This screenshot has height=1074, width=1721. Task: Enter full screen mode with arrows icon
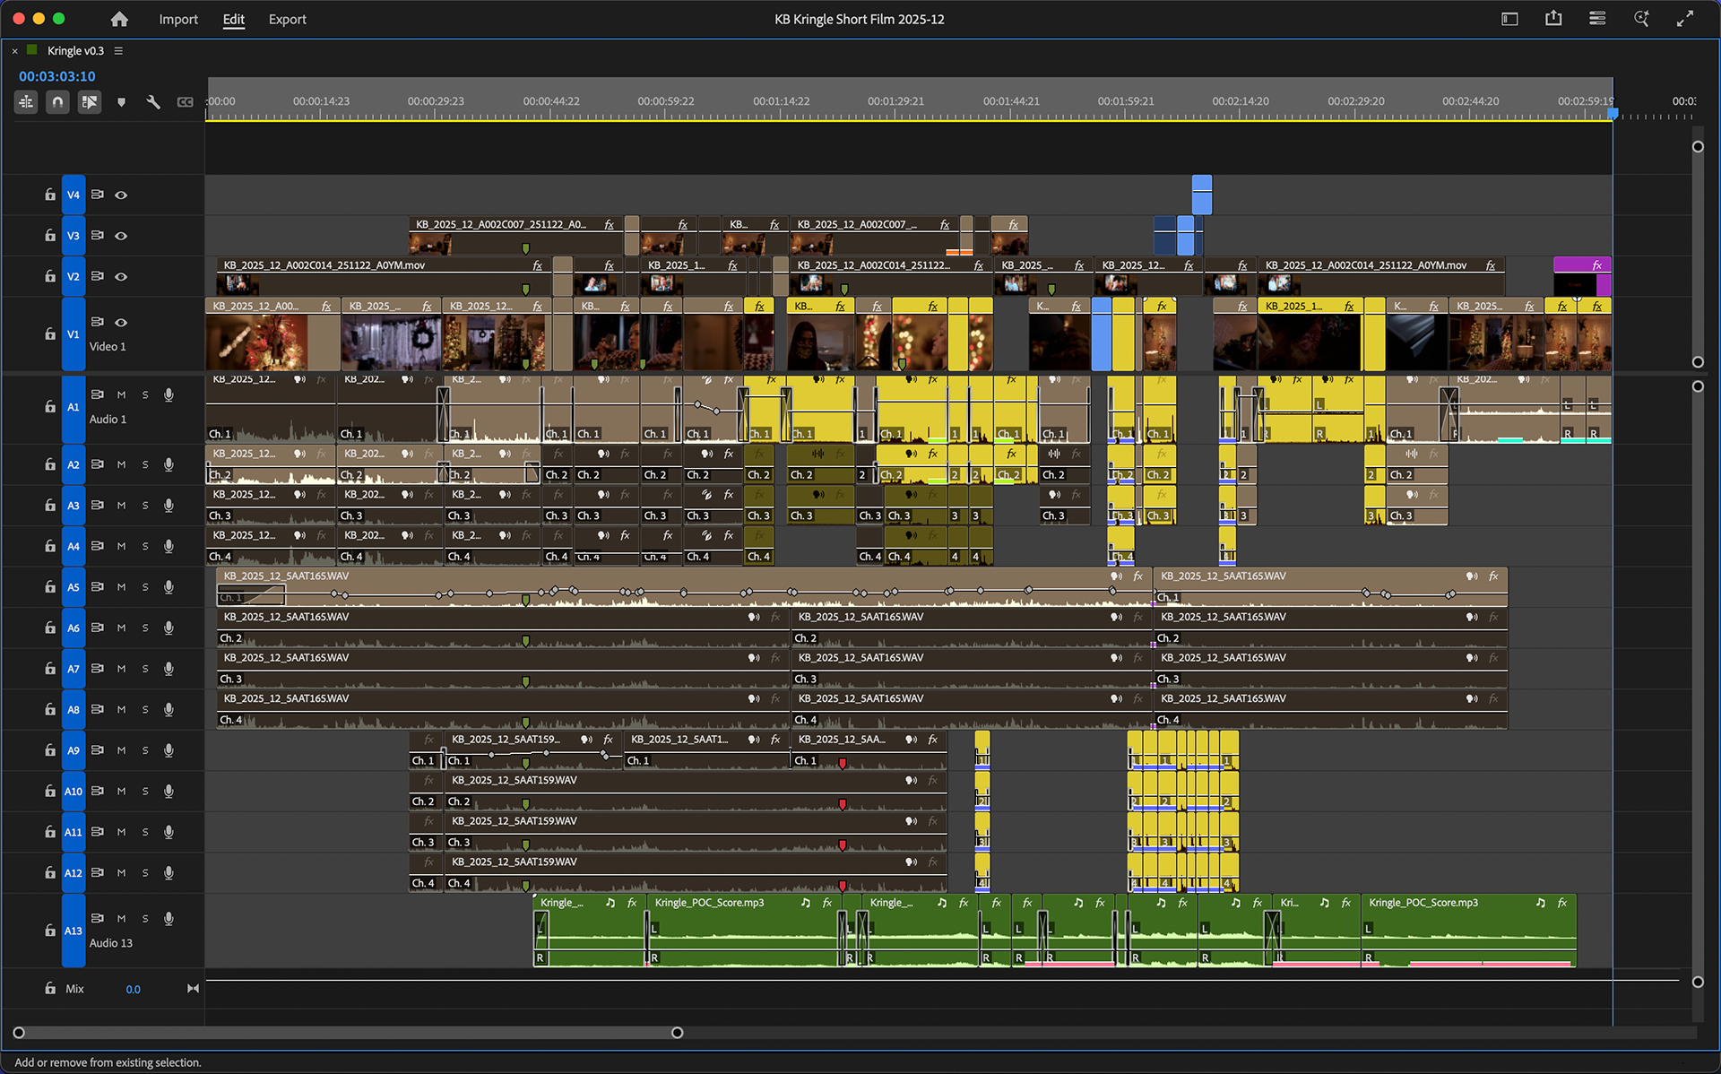1685,19
